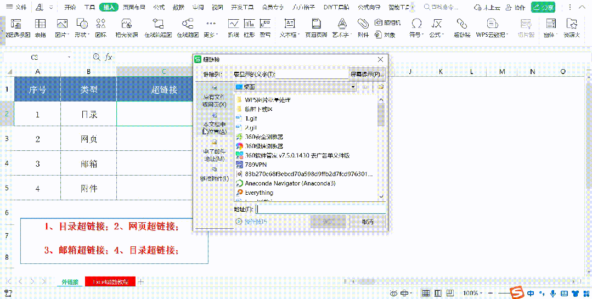Insert a picture via 图片 icon
Screen dimensions: 592x299
click(x=62, y=24)
